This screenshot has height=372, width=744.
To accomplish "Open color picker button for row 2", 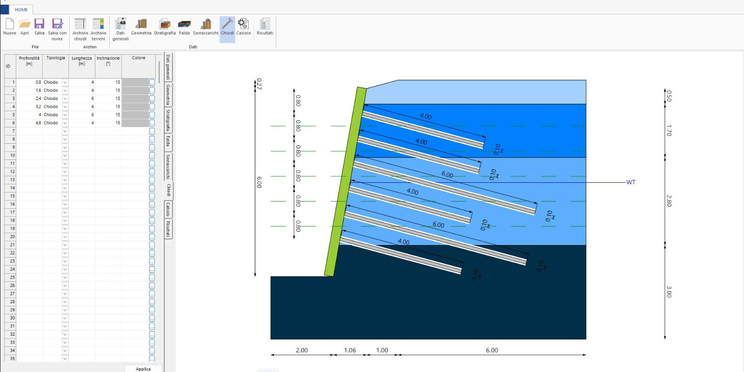I will point(152,91).
